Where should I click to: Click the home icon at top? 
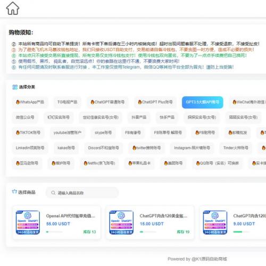(13, 8)
